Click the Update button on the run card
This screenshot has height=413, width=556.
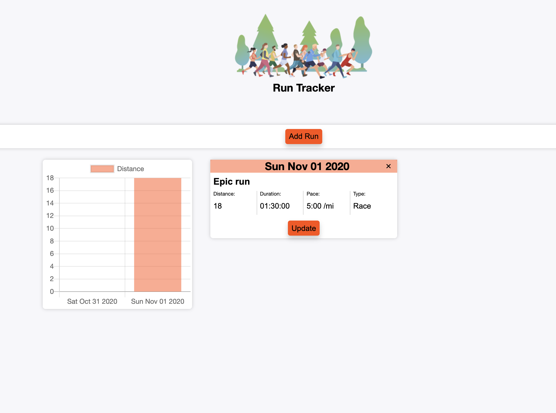(304, 228)
